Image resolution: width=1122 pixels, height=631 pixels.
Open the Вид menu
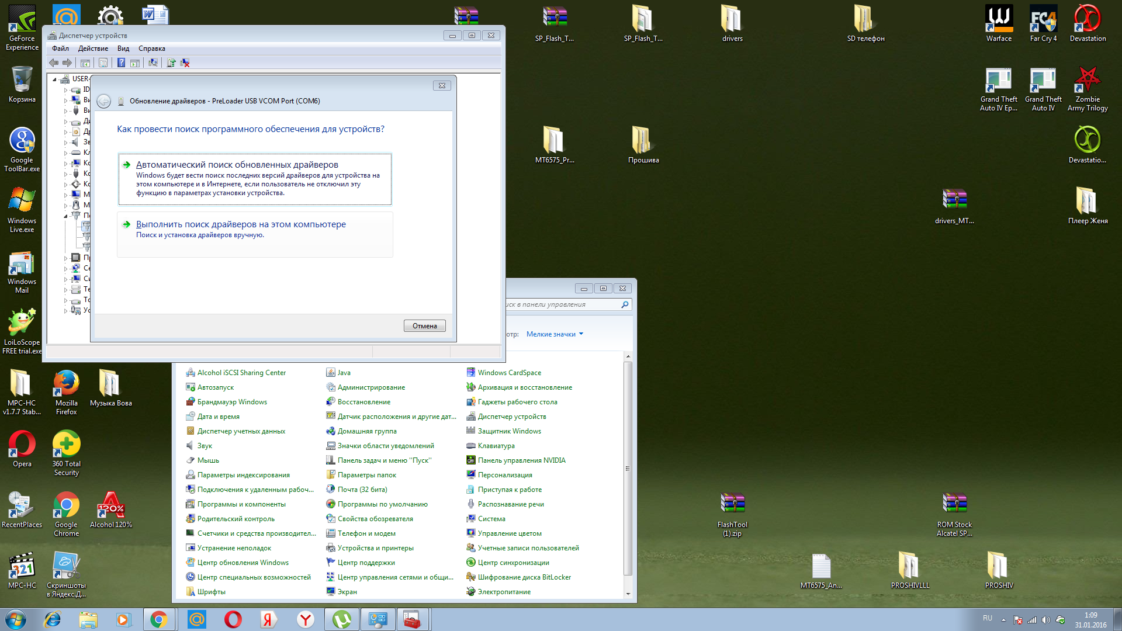123,48
